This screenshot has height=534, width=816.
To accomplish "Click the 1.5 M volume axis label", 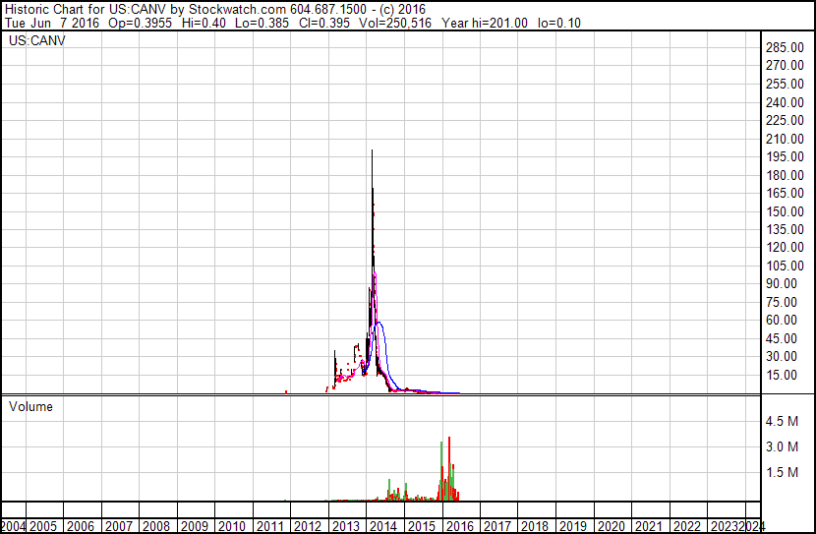I will (x=782, y=472).
